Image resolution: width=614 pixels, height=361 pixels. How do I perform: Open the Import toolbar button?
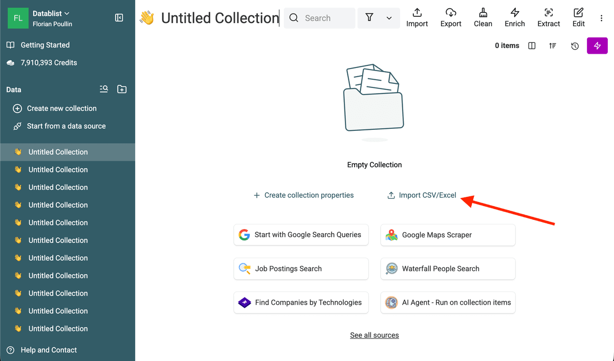(x=417, y=18)
